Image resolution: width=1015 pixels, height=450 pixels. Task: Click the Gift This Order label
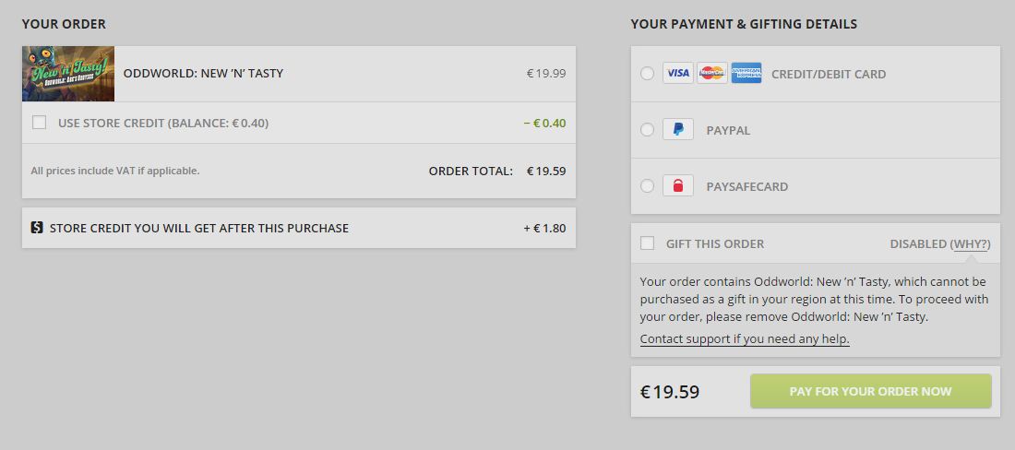(x=714, y=243)
